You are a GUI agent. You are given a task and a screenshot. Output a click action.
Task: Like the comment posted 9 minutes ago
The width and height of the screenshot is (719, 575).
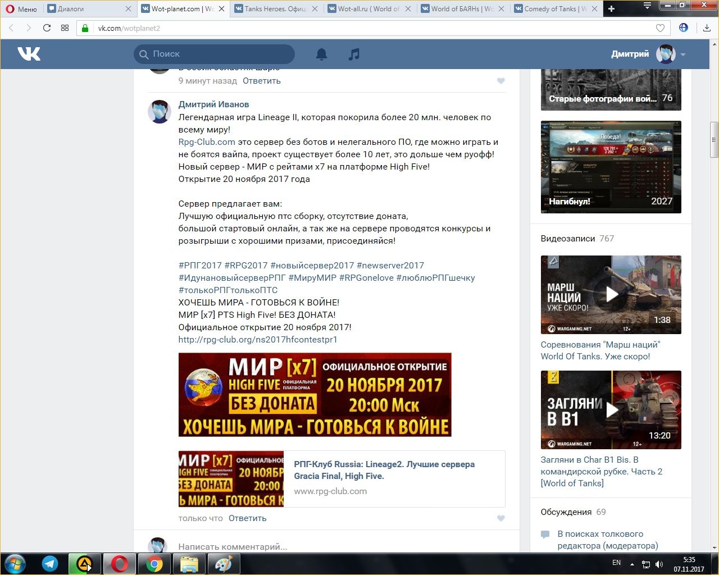(x=501, y=81)
